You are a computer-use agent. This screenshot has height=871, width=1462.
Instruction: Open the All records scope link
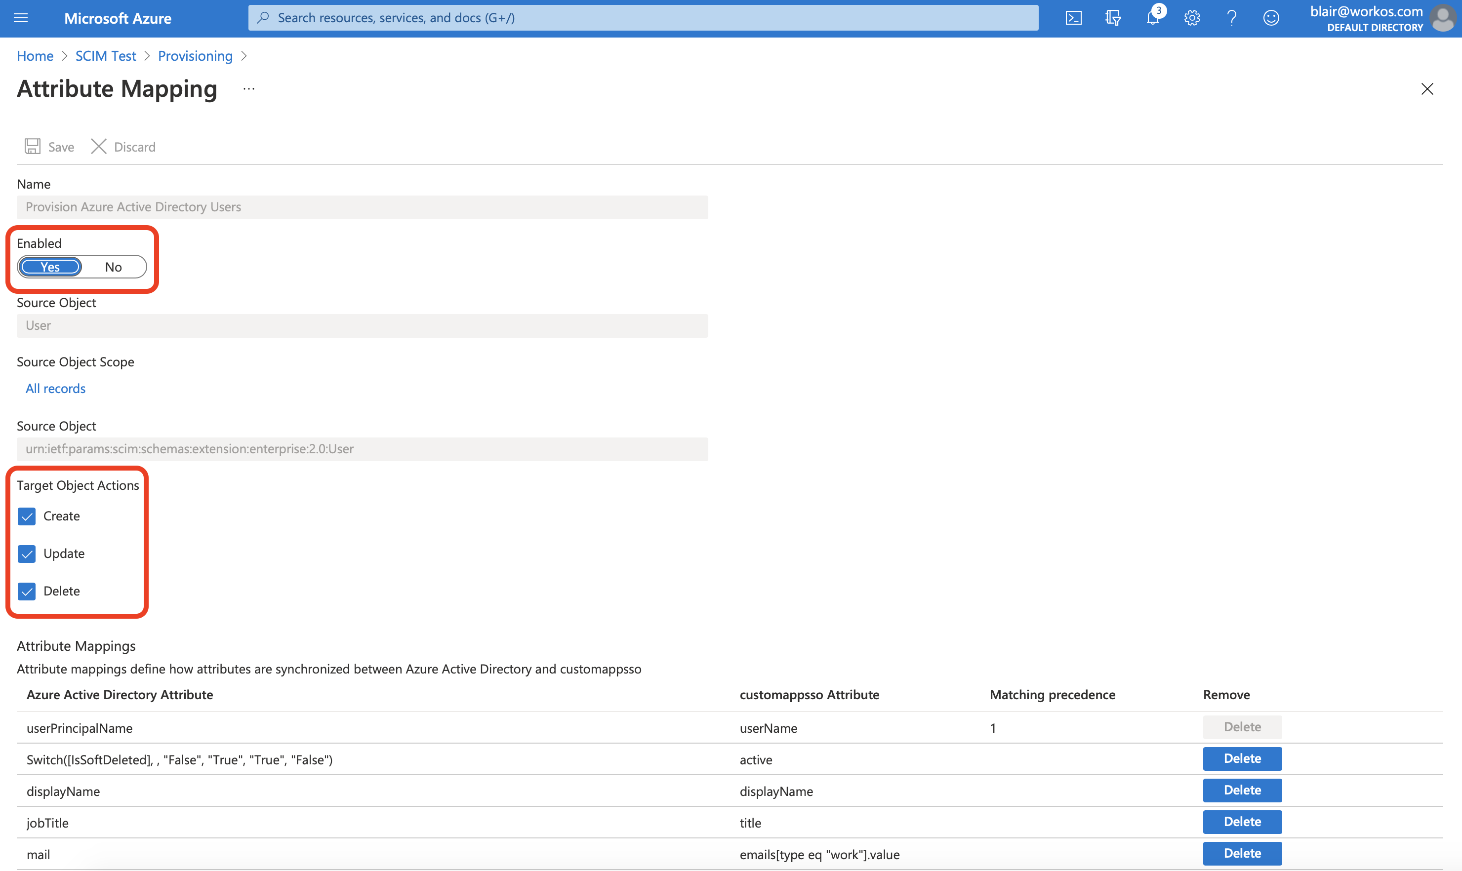point(56,389)
